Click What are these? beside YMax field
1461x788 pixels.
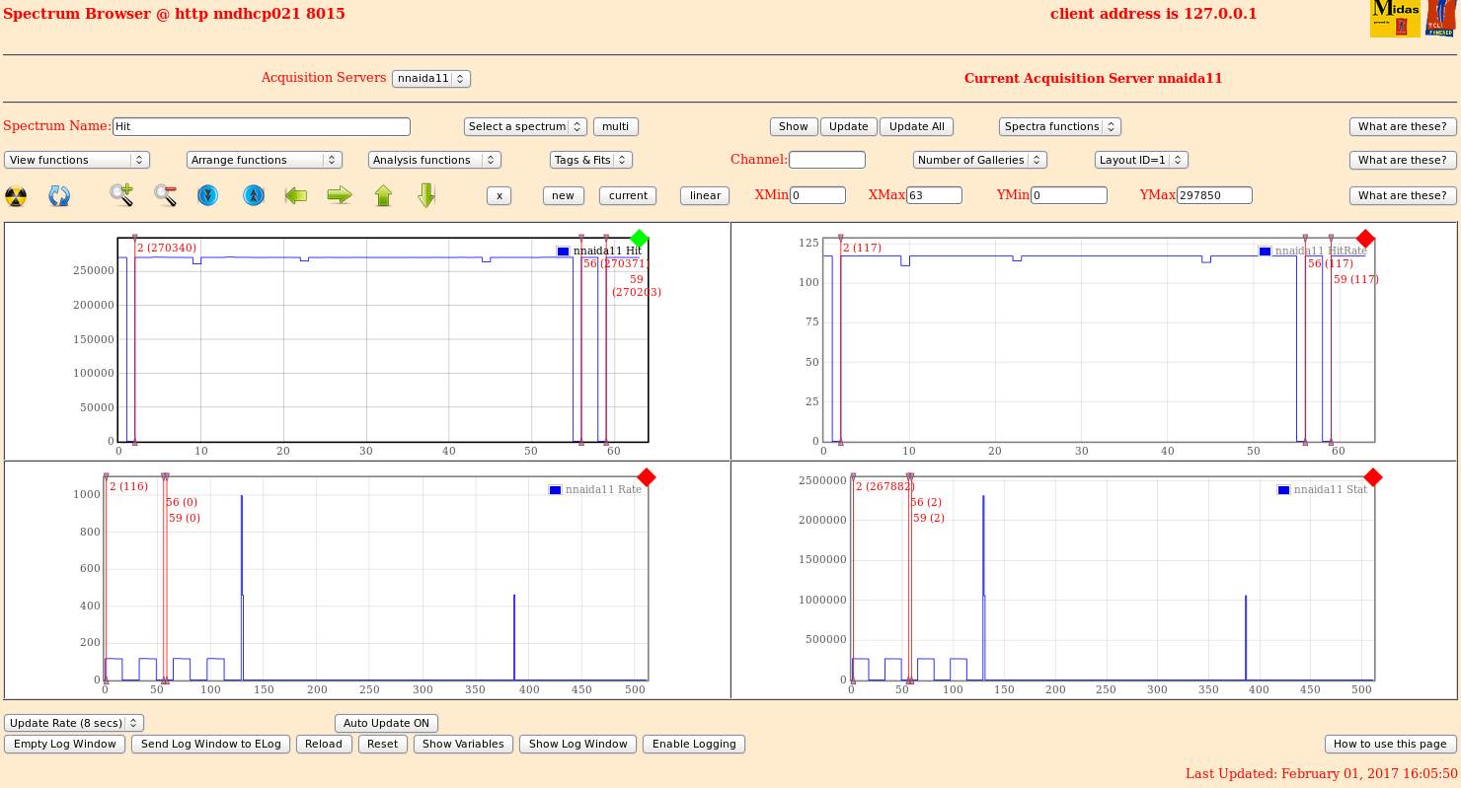pyautogui.click(x=1403, y=195)
